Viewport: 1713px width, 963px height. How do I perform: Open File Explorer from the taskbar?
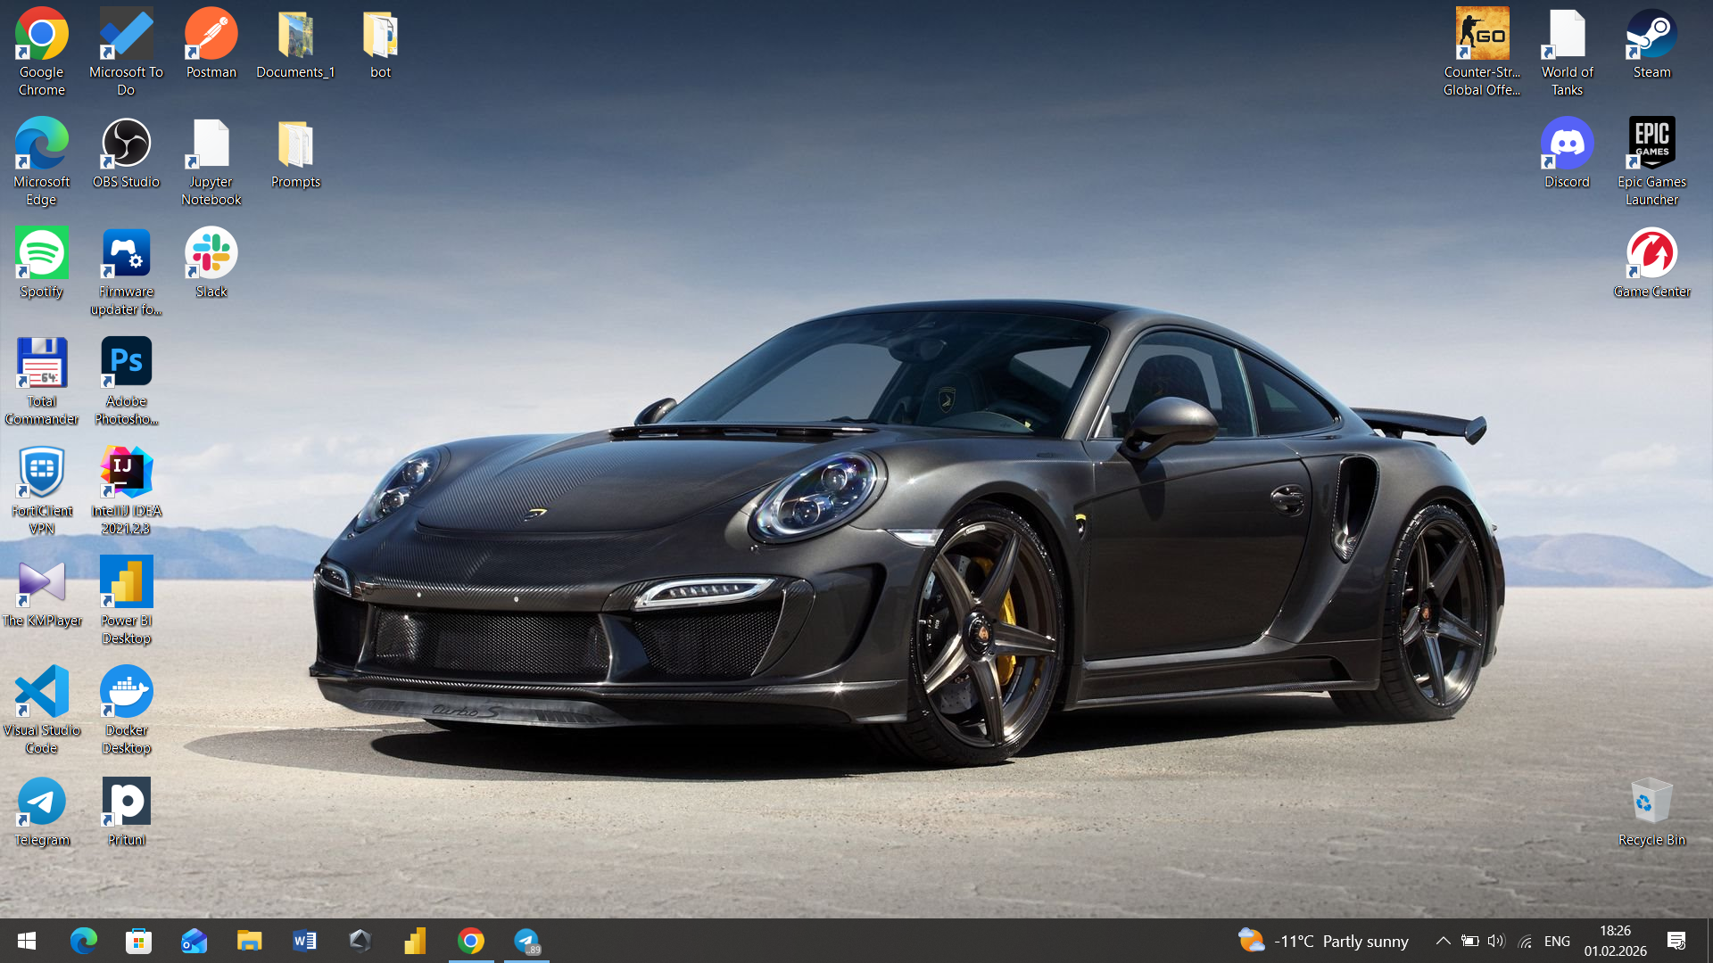[x=249, y=941]
